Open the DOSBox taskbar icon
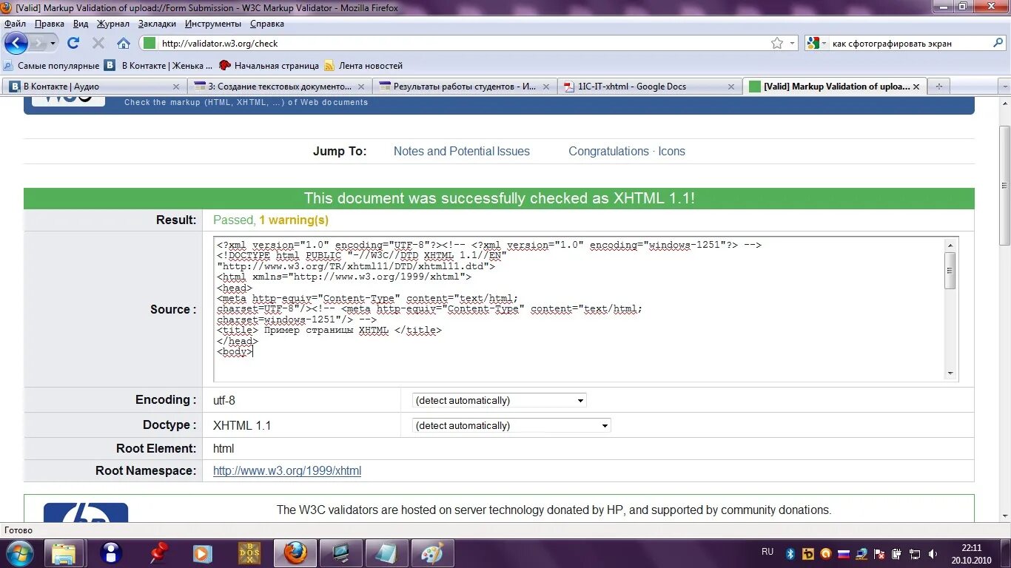This screenshot has width=1011, height=568. click(249, 553)
